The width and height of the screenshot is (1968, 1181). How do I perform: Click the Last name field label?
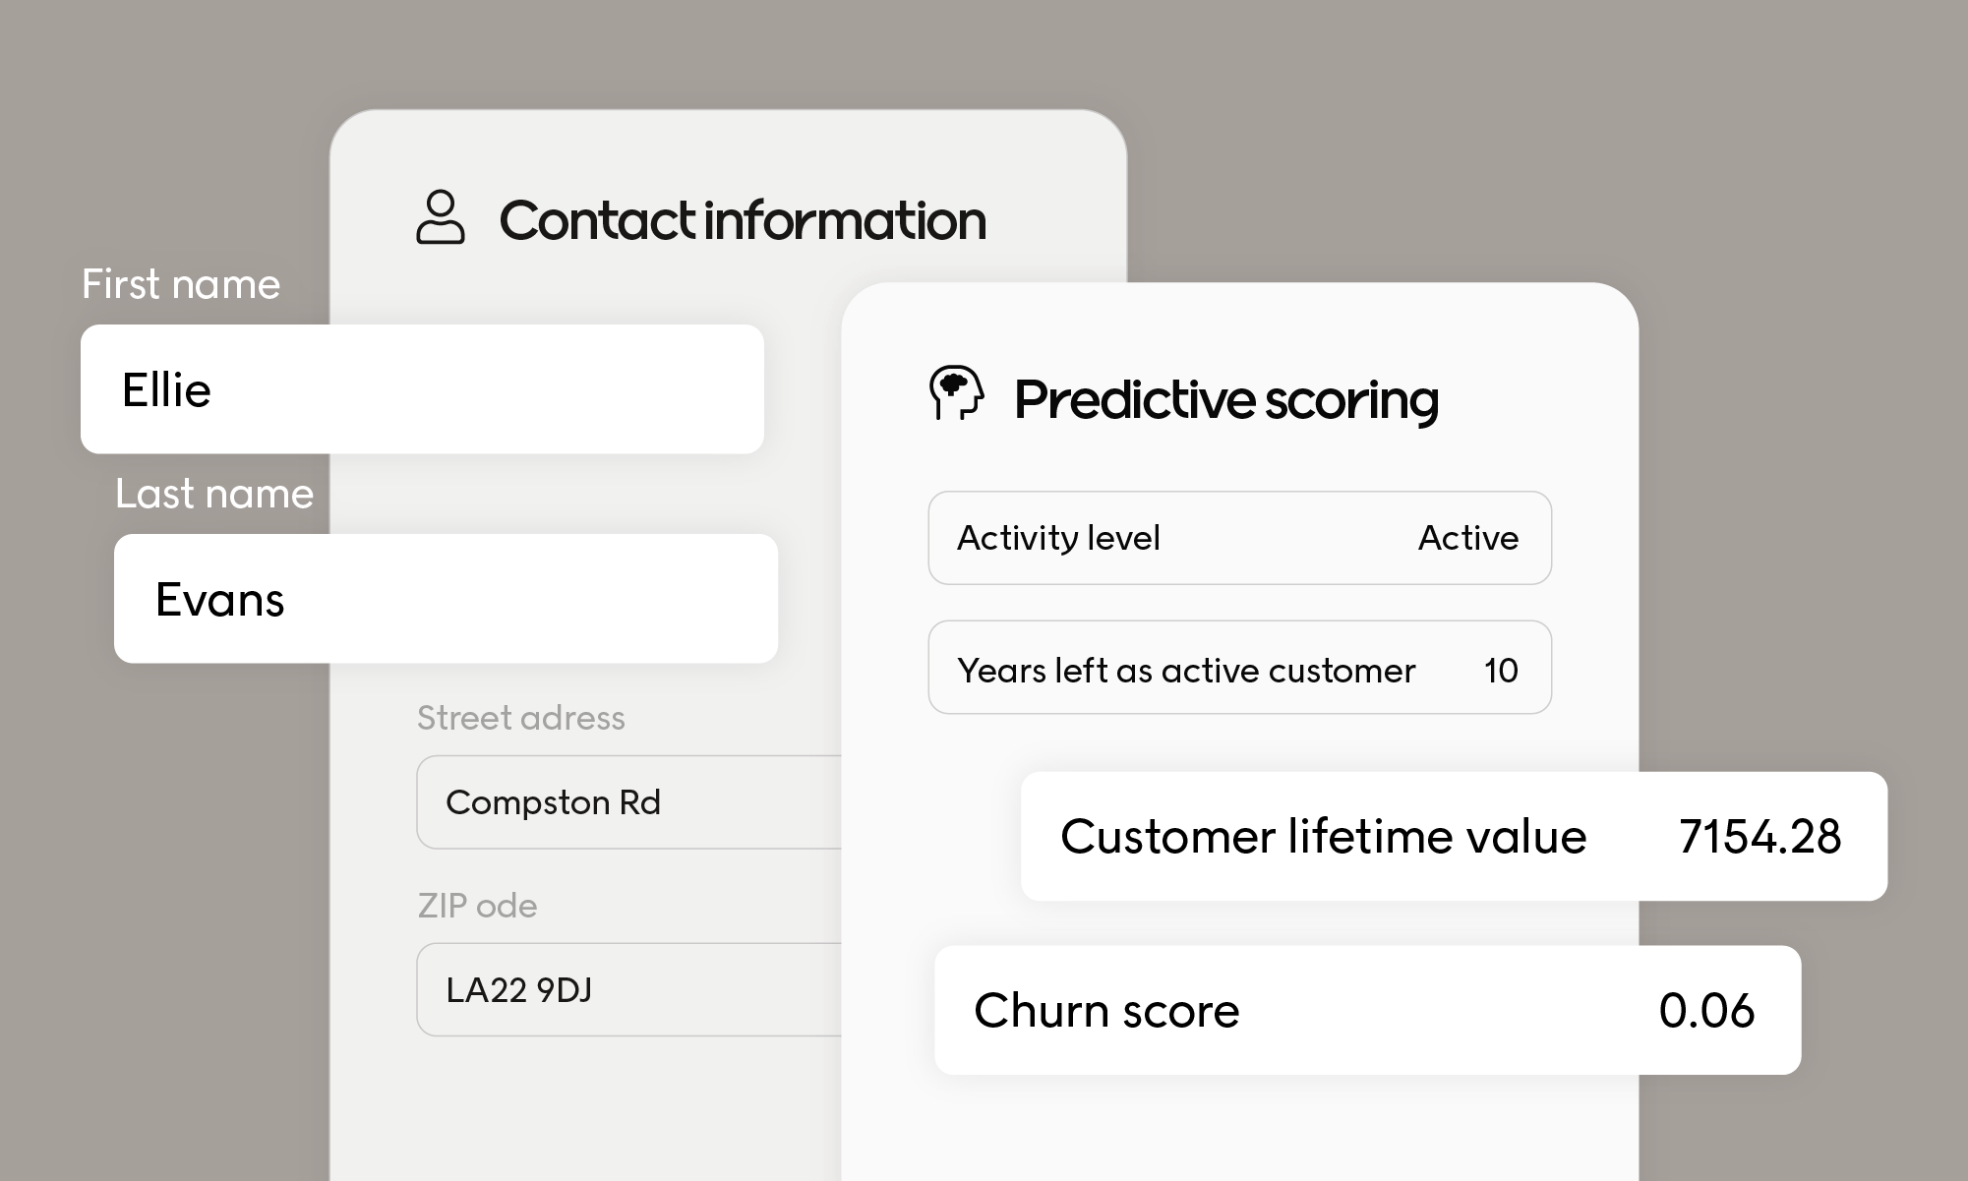(214, 494)
